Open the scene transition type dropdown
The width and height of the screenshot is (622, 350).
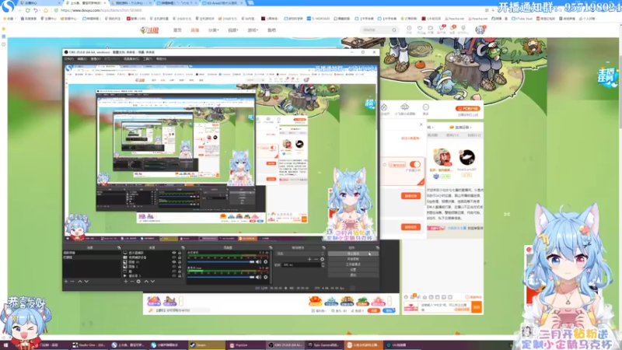pyautogui.click(x=300, y=254)
